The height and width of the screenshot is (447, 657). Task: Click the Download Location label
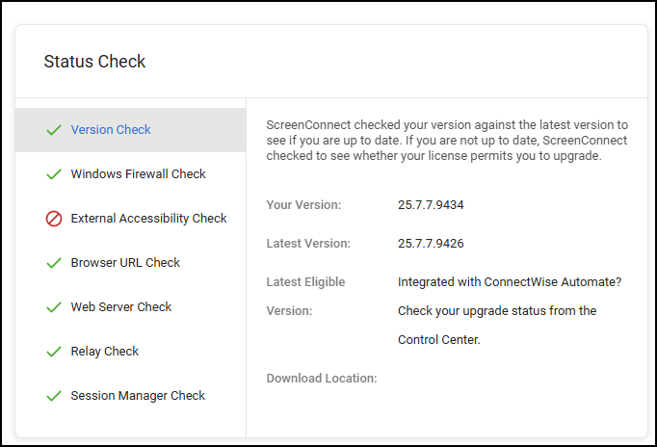(x=321, y=379)
